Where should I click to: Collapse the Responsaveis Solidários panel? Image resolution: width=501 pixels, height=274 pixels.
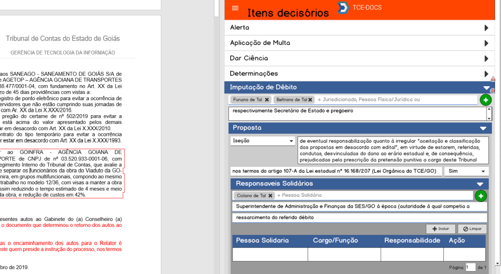[479, 184]
